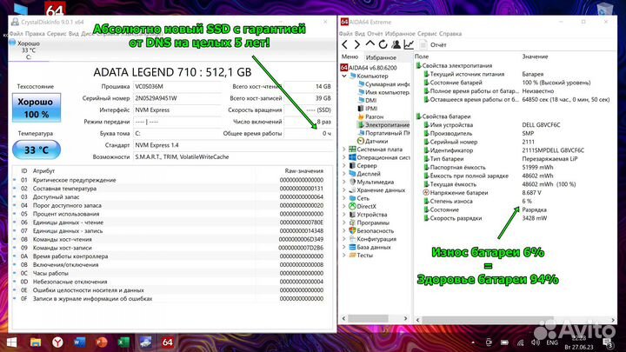Click the Хорошо 100% health status button
The image size is (626, 352).
[34, 109]
